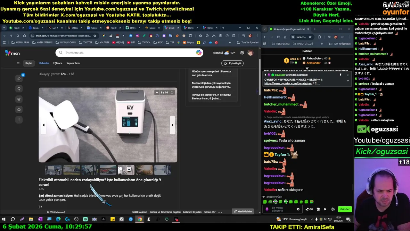Collapse the chat leaderboard handle

pos(307,68)
